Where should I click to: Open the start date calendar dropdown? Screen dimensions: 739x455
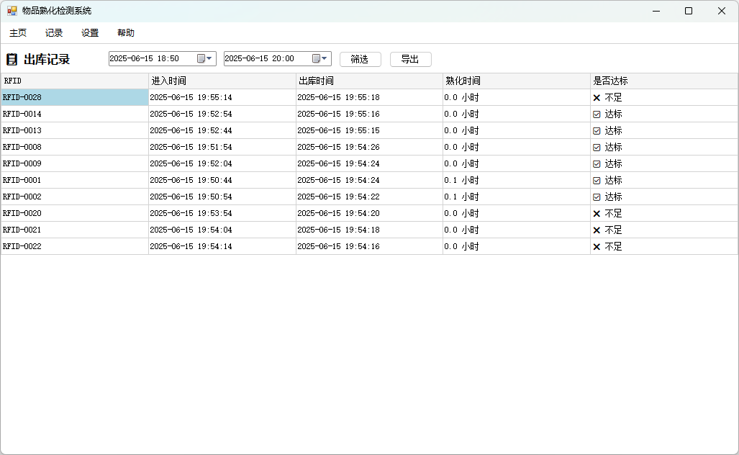[x=205, y=59]
